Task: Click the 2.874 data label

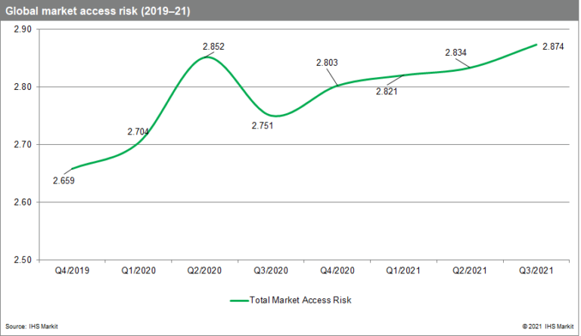Action: click(553, 47)
